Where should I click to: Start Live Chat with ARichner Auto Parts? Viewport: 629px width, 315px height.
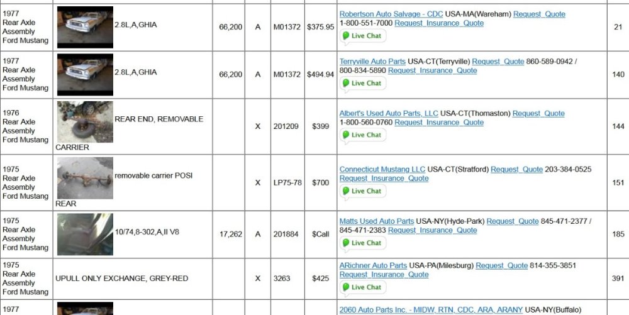click(x=363, y=287)
